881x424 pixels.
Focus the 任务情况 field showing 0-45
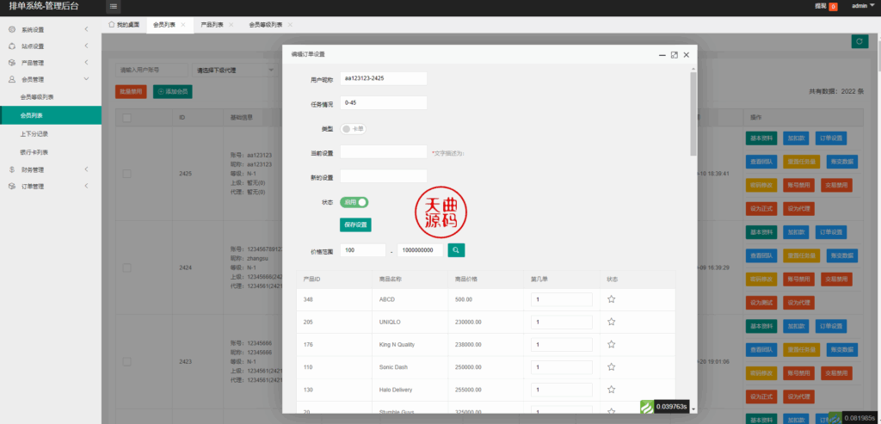(384, 102)
